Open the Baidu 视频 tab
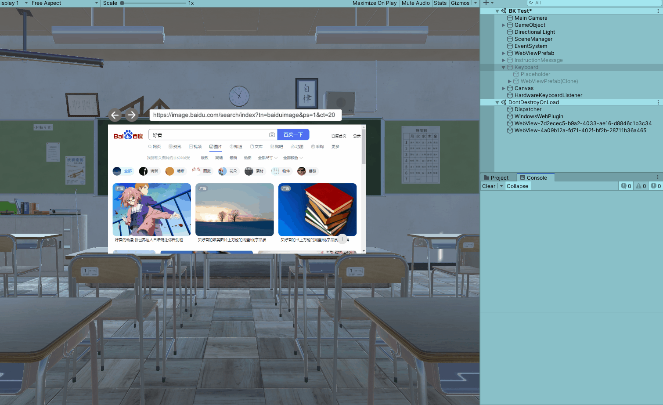 [x=195, y=147]
